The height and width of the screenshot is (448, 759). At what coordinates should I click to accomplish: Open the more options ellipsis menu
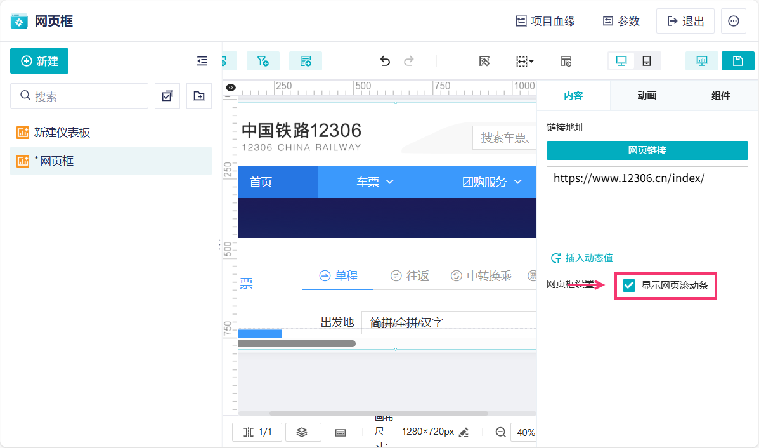pos(734,22)
